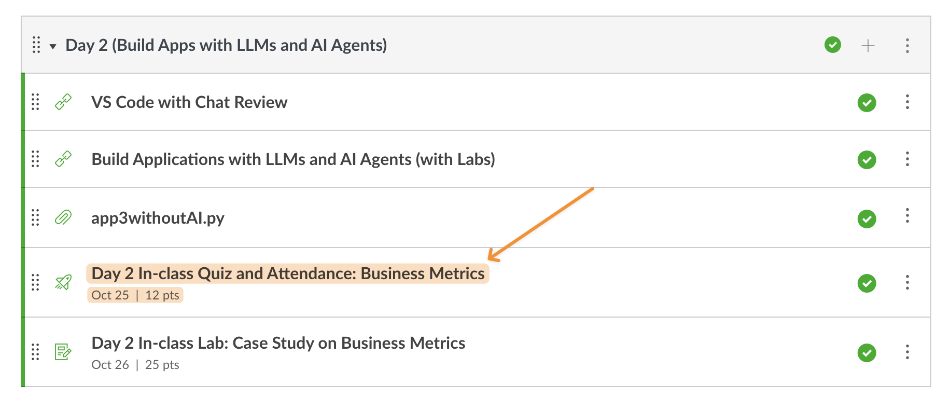Unpublish the app3withoutAI.py file item
The image size is (950, 411).
pyautogui.click(x=867, y=219)
